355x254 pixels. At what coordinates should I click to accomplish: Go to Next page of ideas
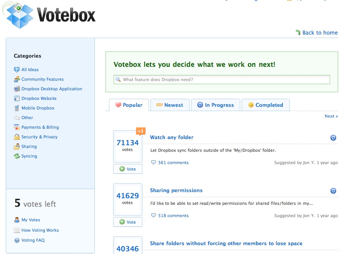(x=331, y=116)
